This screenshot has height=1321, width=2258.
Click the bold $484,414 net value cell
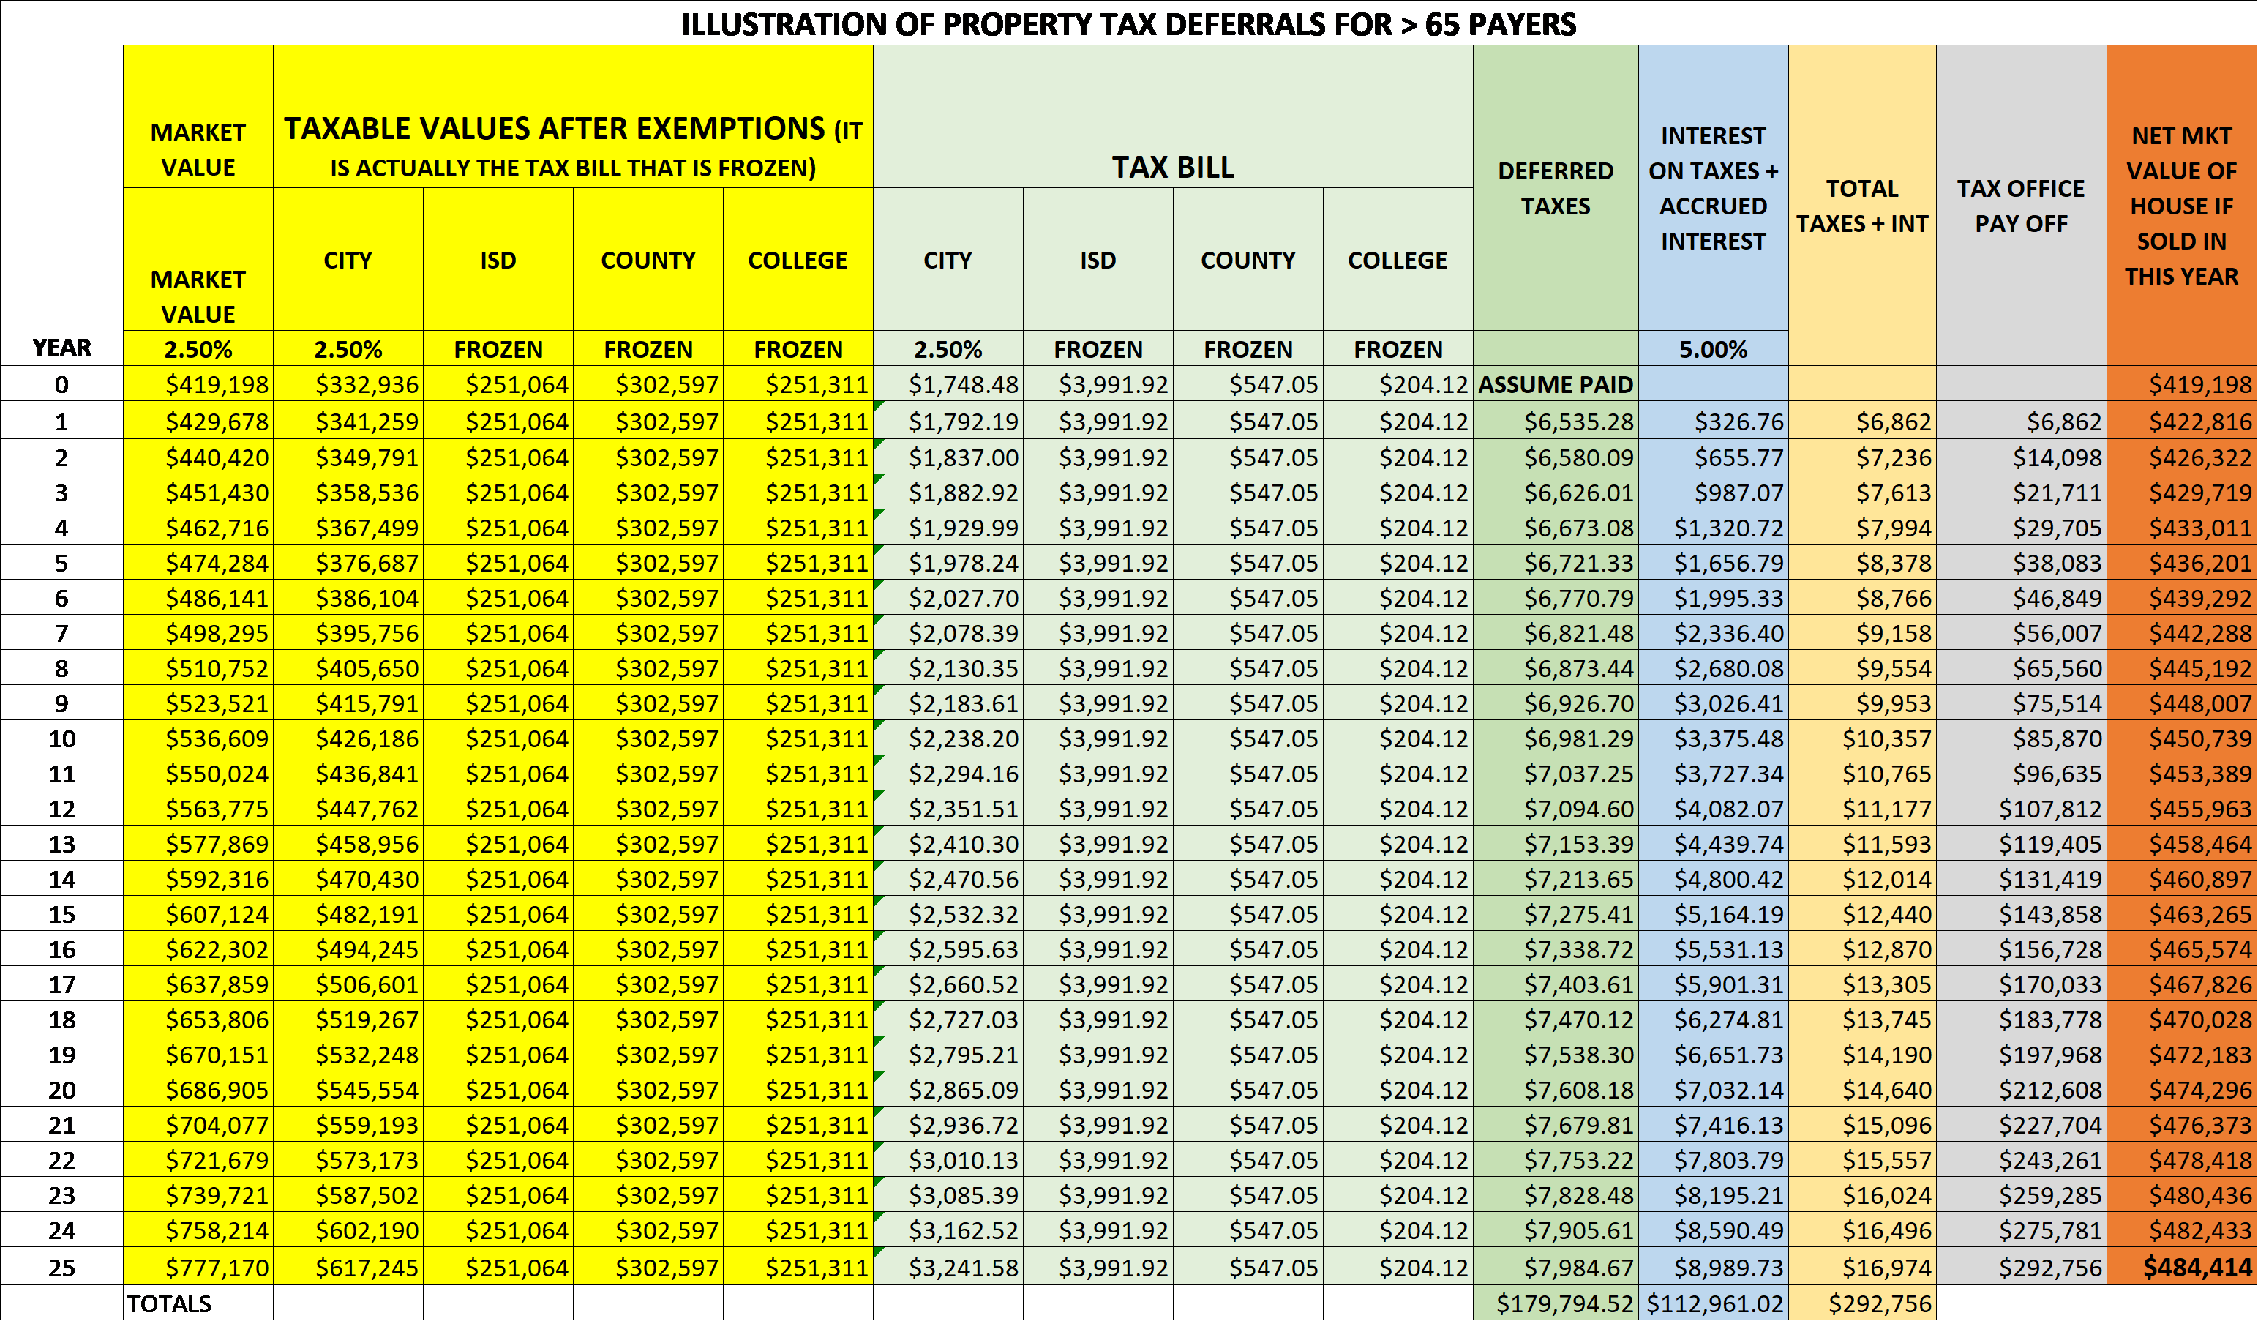pyautogui.click(x=2197, y=1268)
